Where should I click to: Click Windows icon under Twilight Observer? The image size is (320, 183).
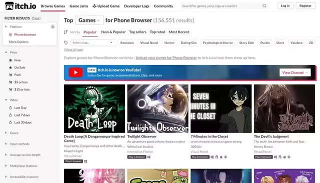point(149,157)
